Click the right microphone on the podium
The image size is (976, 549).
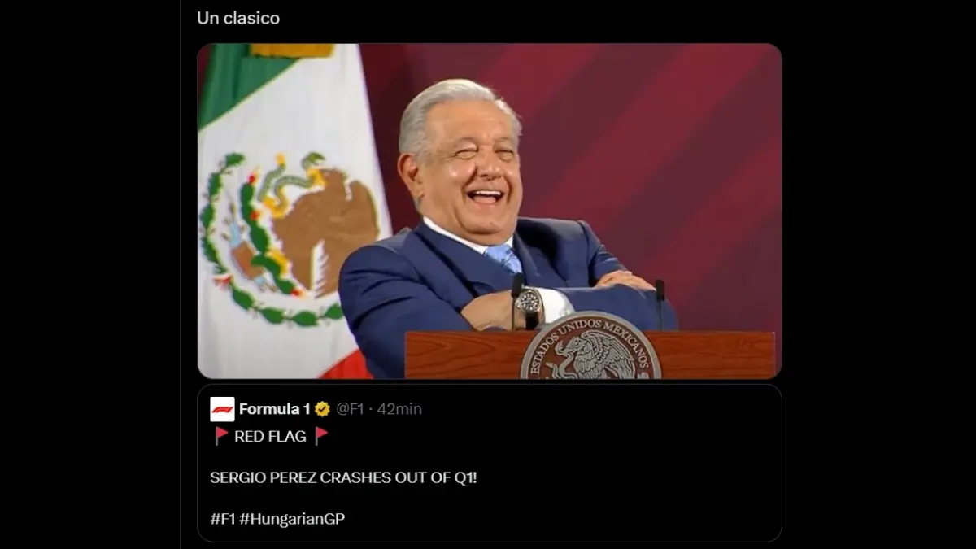coord(660,303)
